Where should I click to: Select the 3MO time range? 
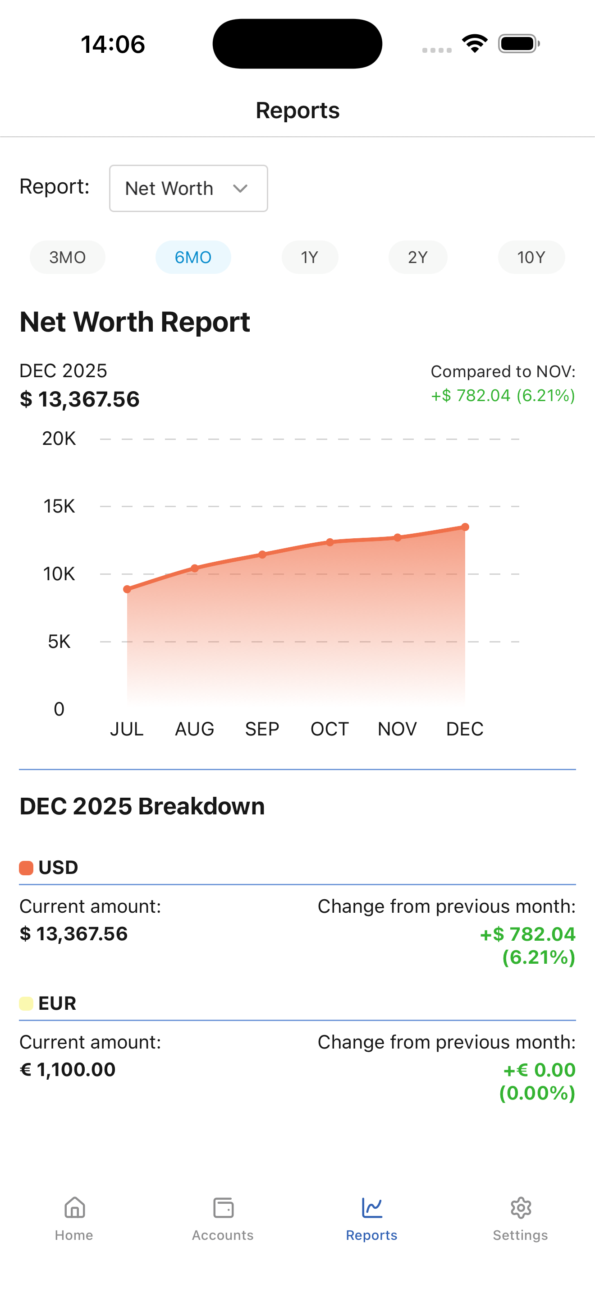[67, 257]
